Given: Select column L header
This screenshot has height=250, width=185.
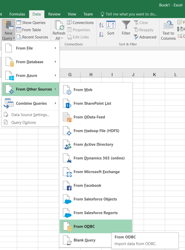Looking at the screenshot, I should 175,75.
